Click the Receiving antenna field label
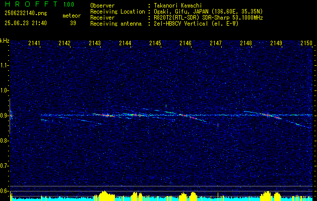 click(116, 24)
